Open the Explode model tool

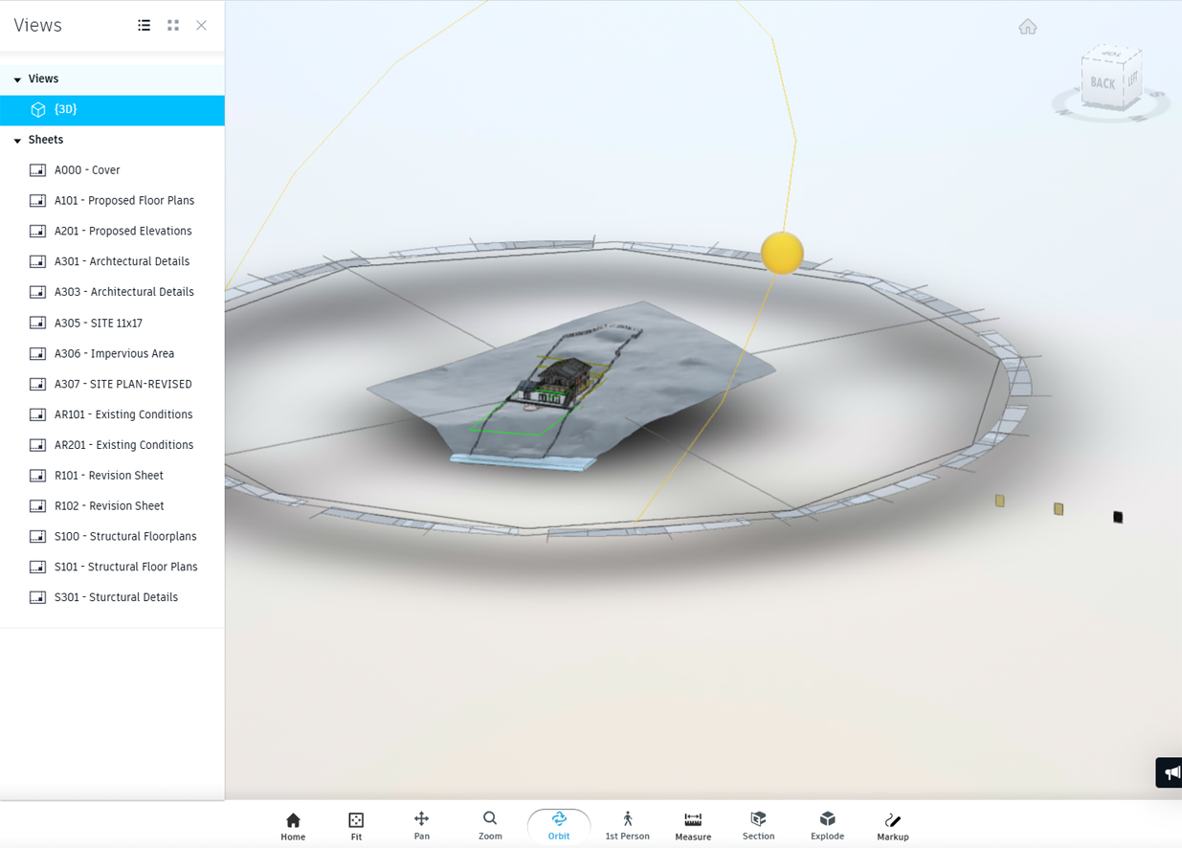click(827, 825)
